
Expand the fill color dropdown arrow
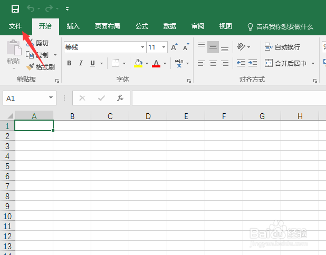pos(147,63)
